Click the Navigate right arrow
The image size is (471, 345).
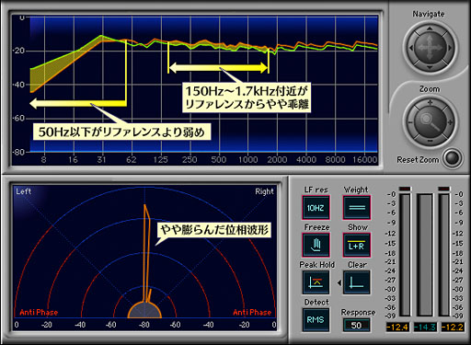tap(449, 48)
